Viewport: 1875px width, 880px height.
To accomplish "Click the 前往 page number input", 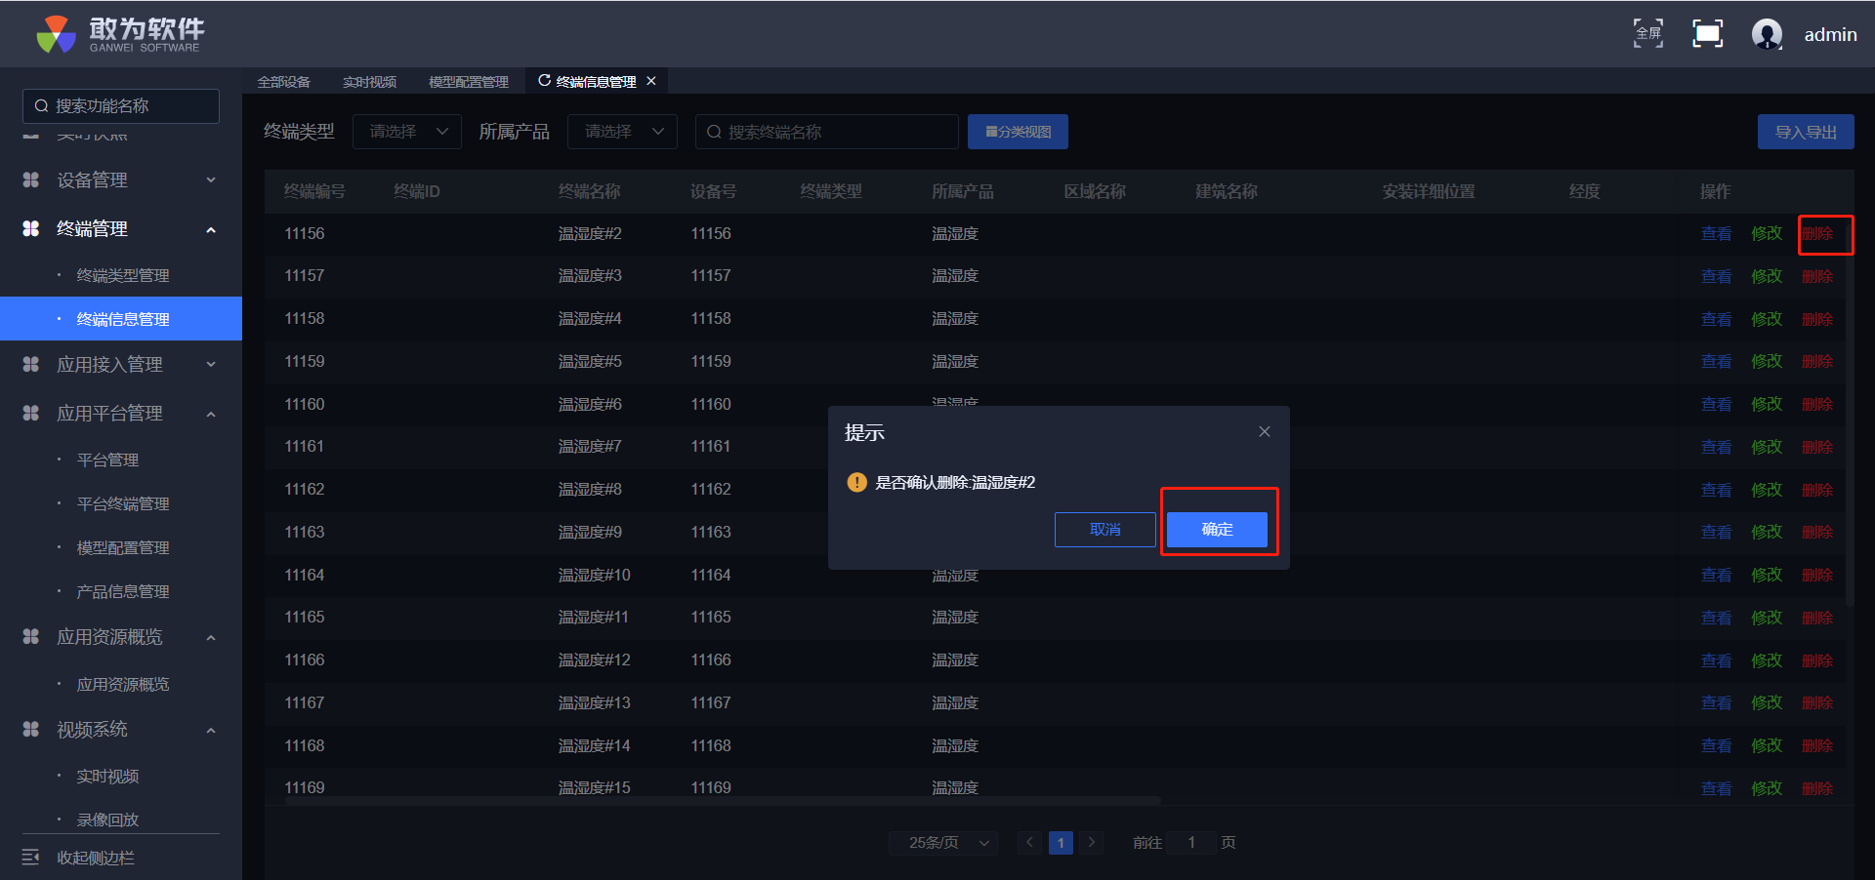I will pos(1191,842).
